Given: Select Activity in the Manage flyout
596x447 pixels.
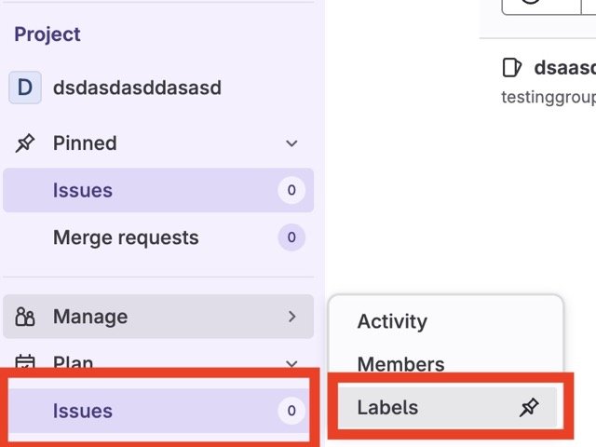Looking at the screenshot, I should click(392, 322).
